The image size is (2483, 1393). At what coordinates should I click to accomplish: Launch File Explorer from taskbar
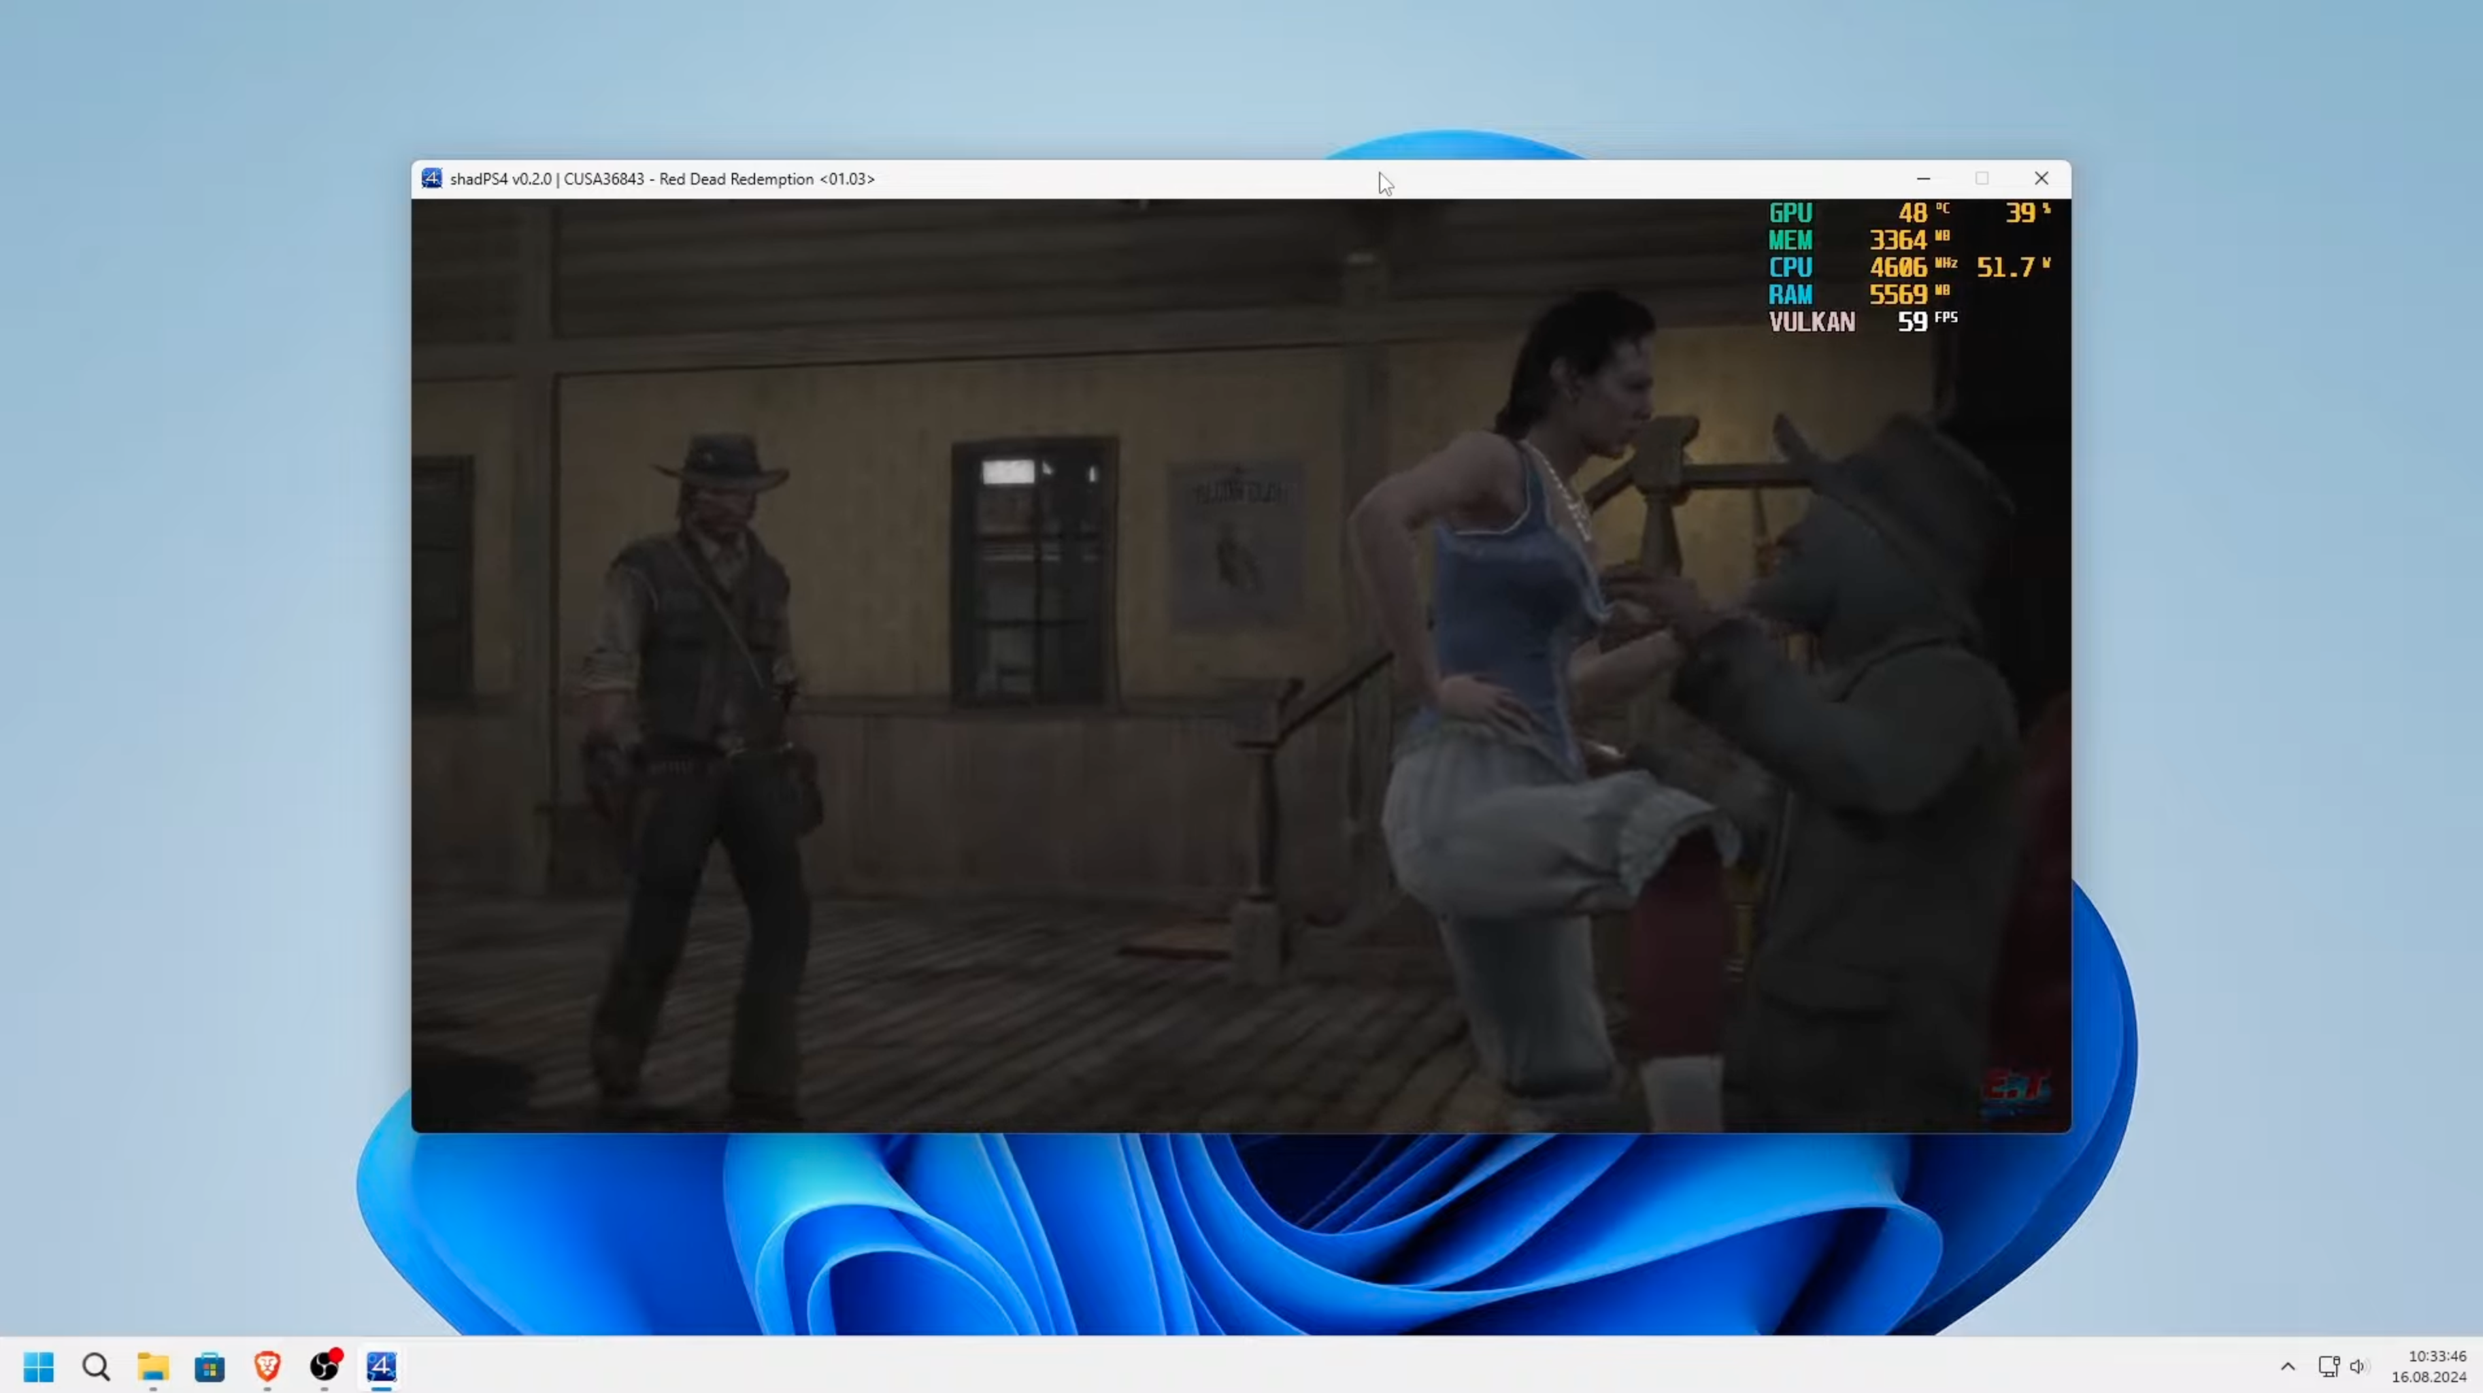(x=152, y=1366)
